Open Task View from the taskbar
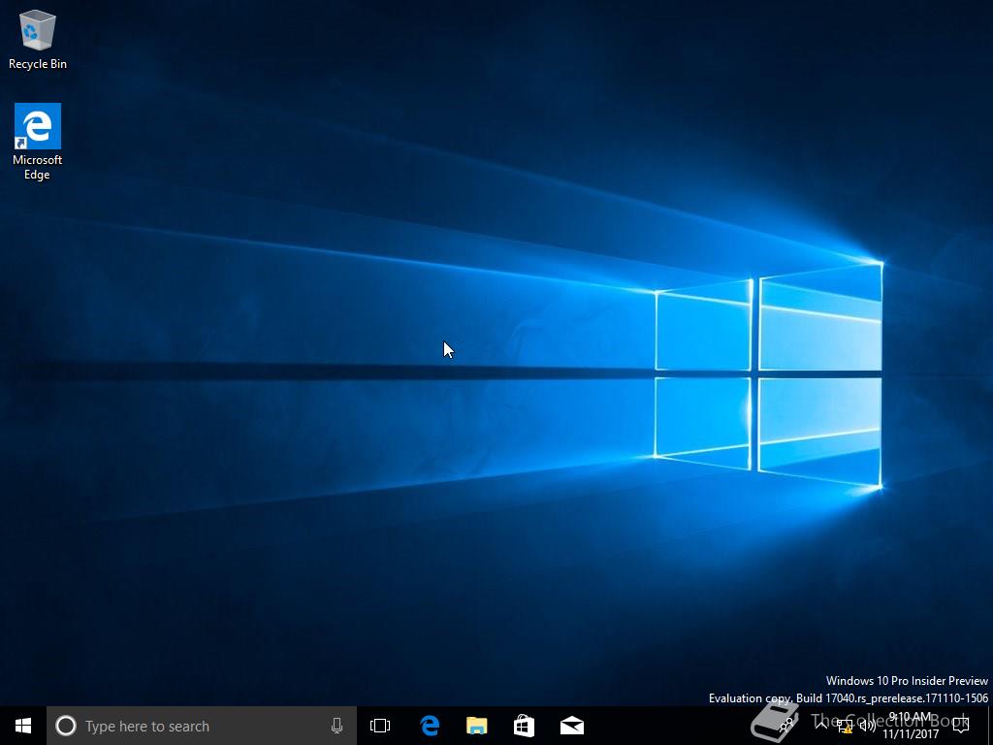993x745 pixels. (x=380, y=726)
